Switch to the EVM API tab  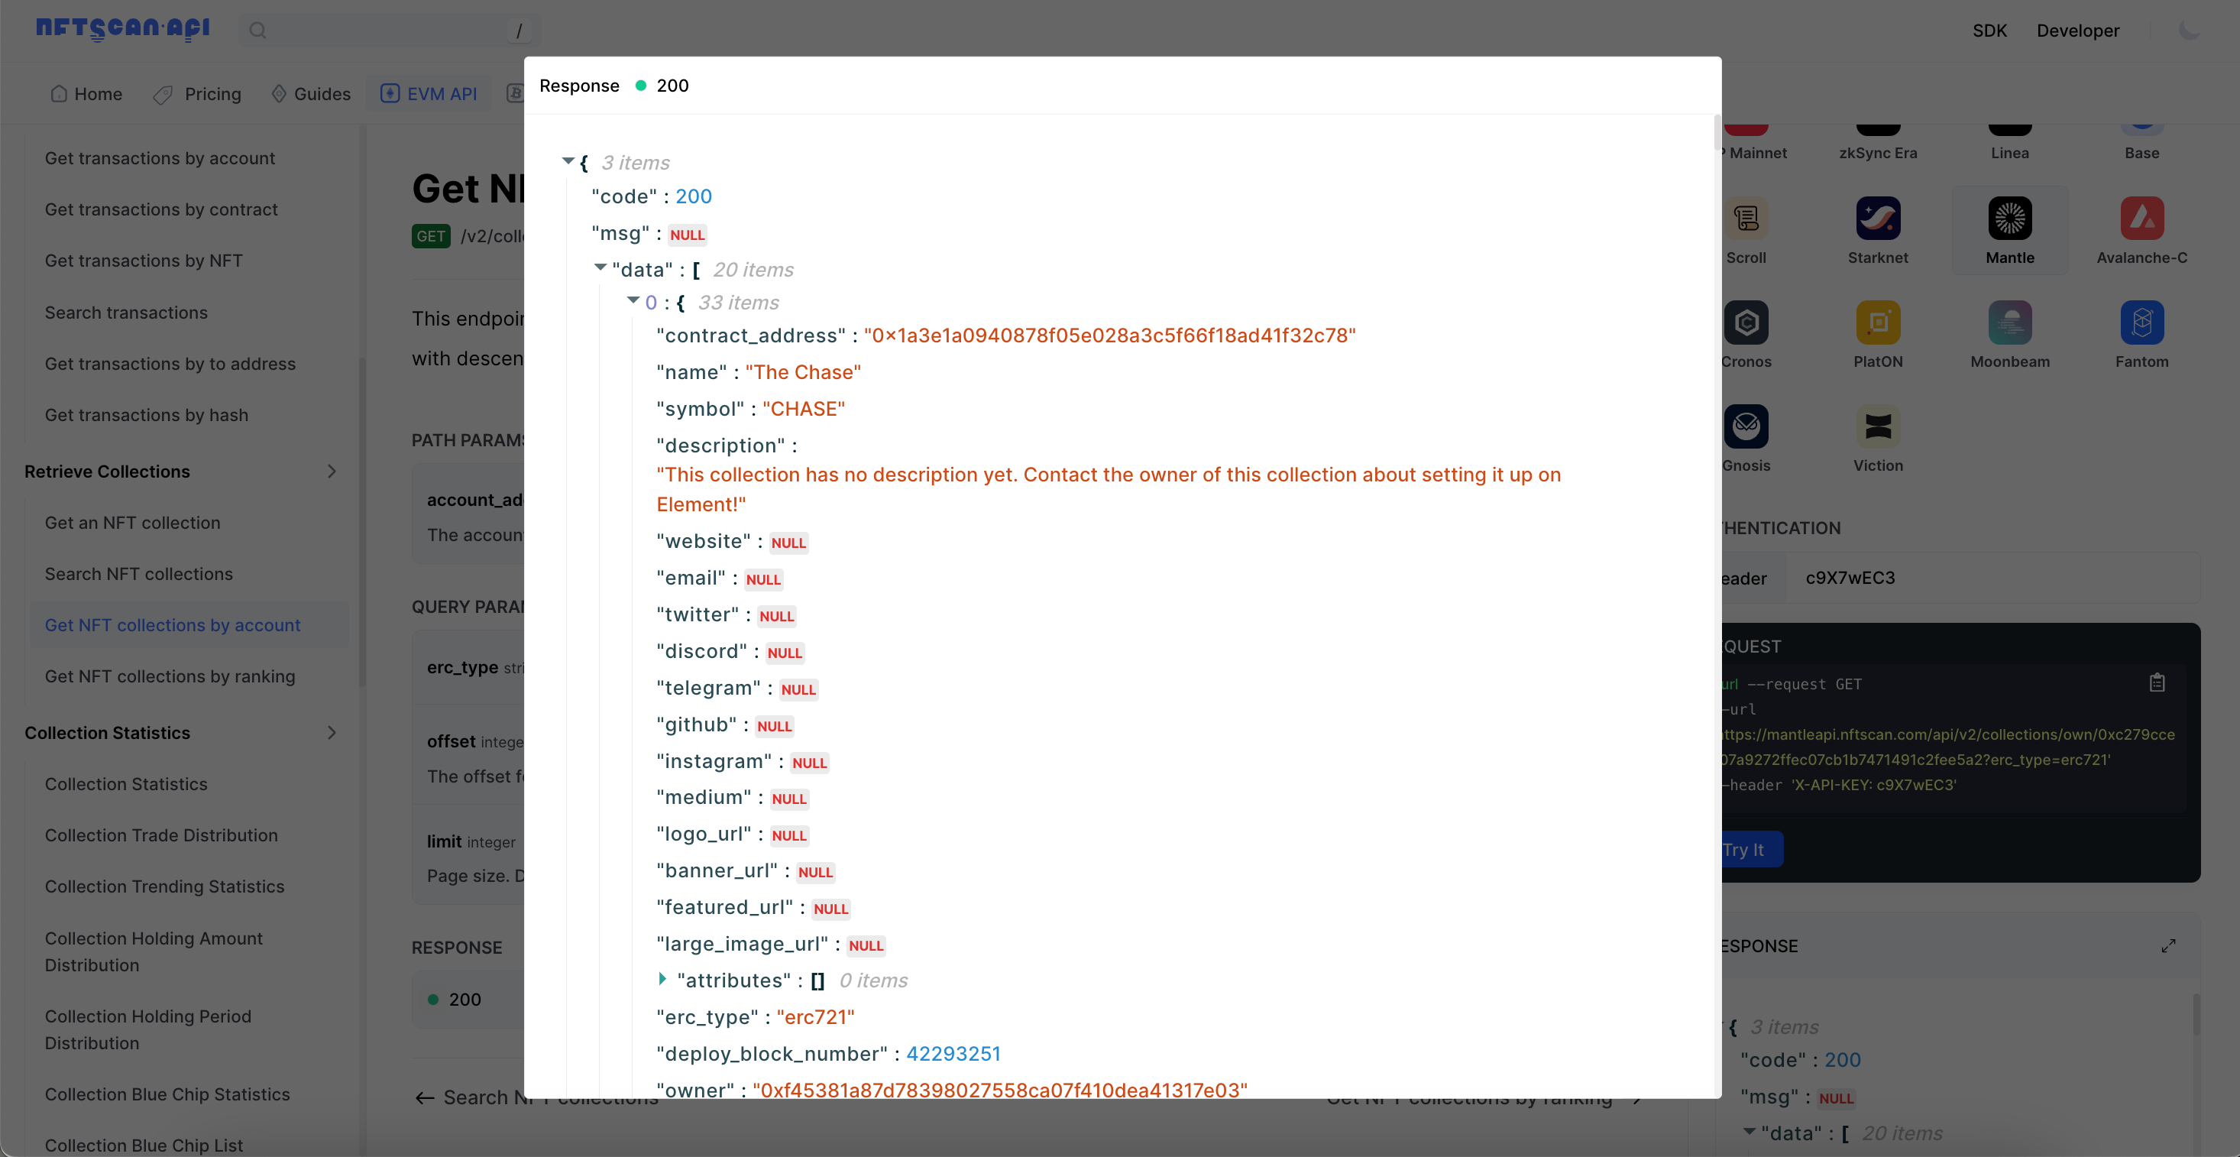pyautogui.click(x=429, y=94)
